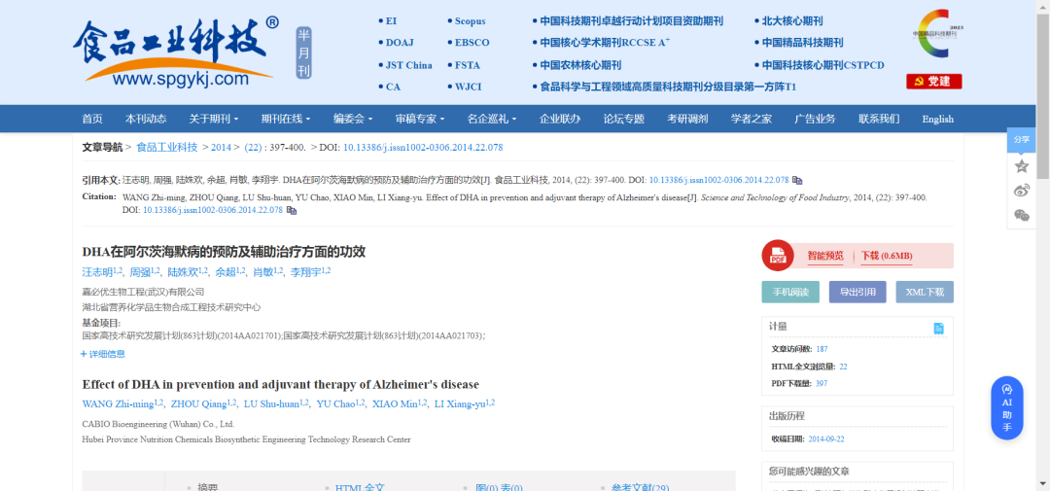
Task: Click the 参考文献(29) tab
Action: pyautogui.click(x=640, y=488)
